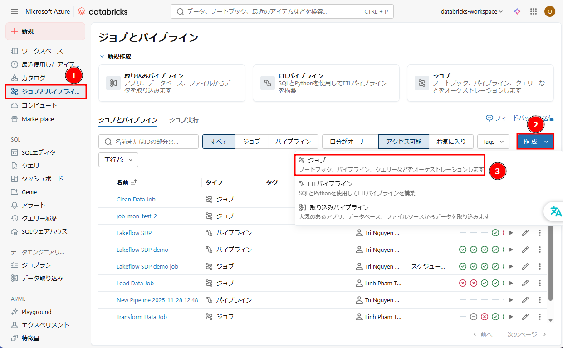The image size is (563, 348).
Task: Toggle the 自分がオーナー filter
Action: coord(350,142)
